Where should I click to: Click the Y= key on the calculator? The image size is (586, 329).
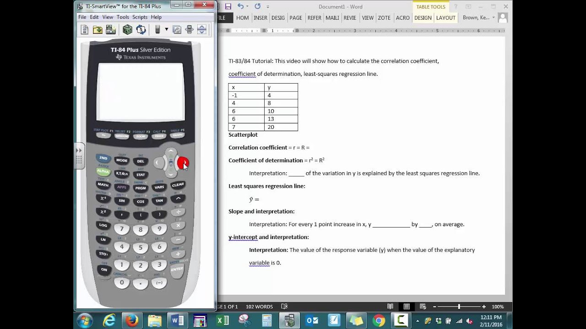[x=103, y=135]
